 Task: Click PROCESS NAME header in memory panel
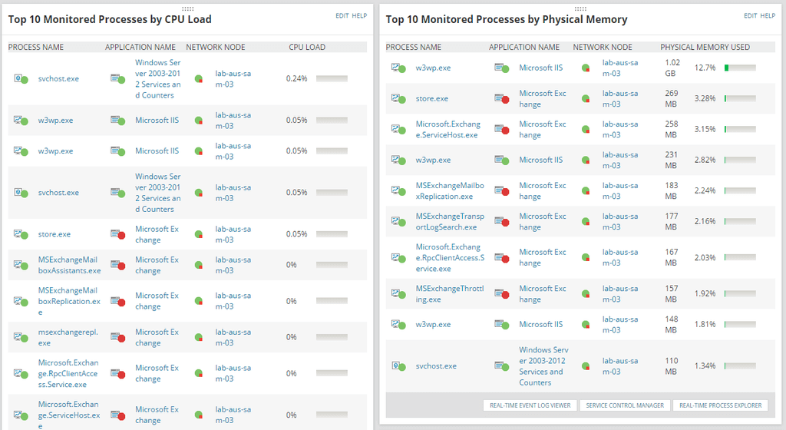pyautogui.click(x=413, y=47)
